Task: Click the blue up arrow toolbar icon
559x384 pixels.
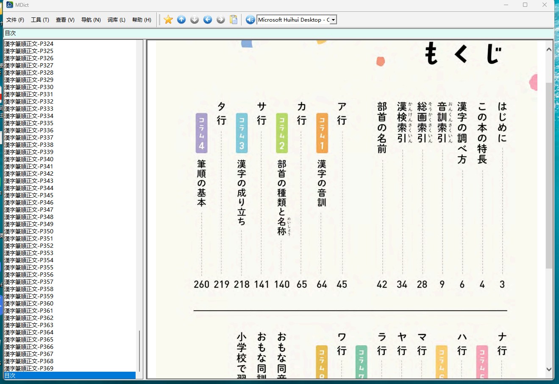Action: pyautogui.click(x=181, y=20)
